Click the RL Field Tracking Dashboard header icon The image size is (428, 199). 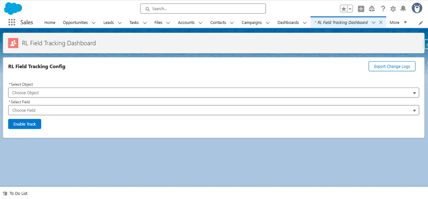[x=13, y=43]
